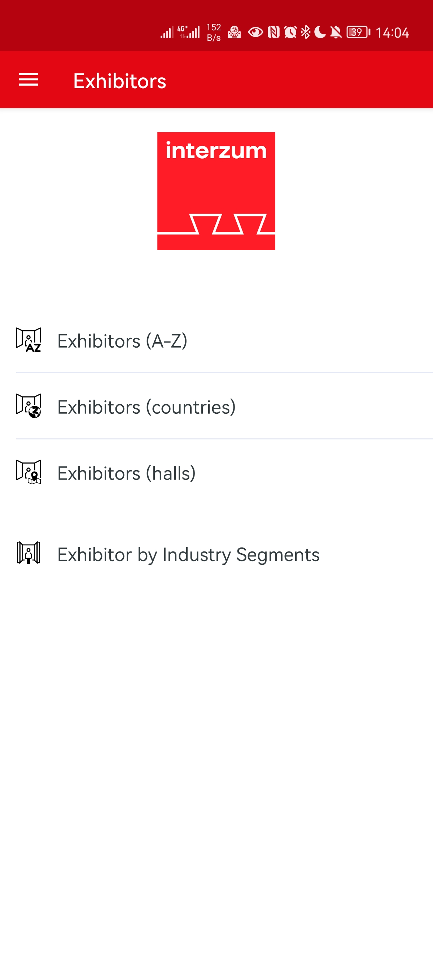The image size is (433, 954).
Task: Tap the battery indicator in status bar
Action: click(x=358, y=32)
